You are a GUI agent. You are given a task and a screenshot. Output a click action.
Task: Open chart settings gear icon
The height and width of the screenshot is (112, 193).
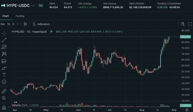(187, 110)
